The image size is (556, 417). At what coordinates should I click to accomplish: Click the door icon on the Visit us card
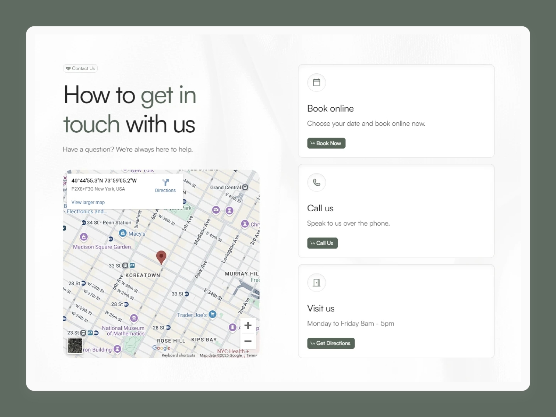[x=316, y=282]
